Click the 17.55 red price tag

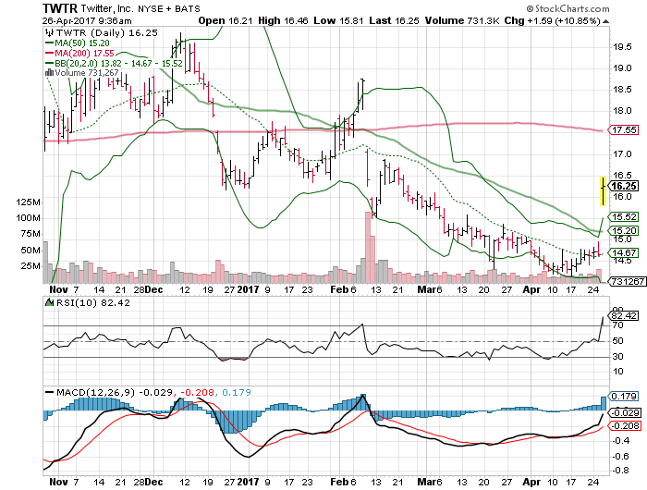625,130
